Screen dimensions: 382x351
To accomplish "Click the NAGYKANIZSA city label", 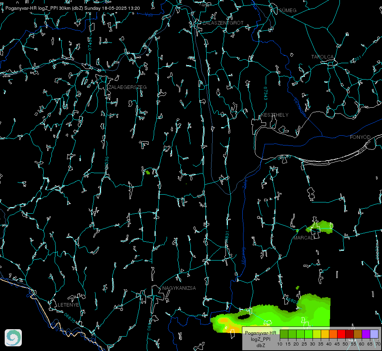I will pyautogui.click(x=179, y=288).
